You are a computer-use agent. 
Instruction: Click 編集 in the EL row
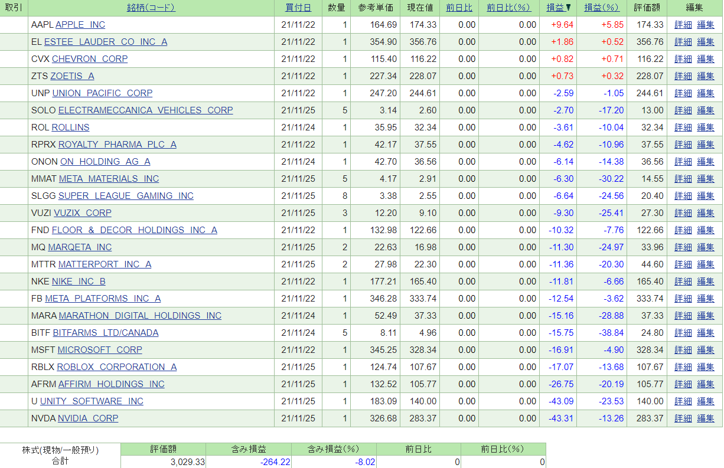706,42
